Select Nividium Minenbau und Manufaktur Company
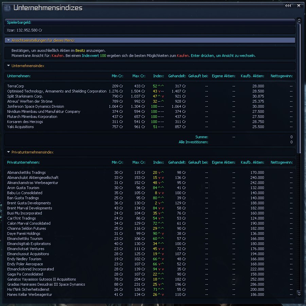 point(43,111)
